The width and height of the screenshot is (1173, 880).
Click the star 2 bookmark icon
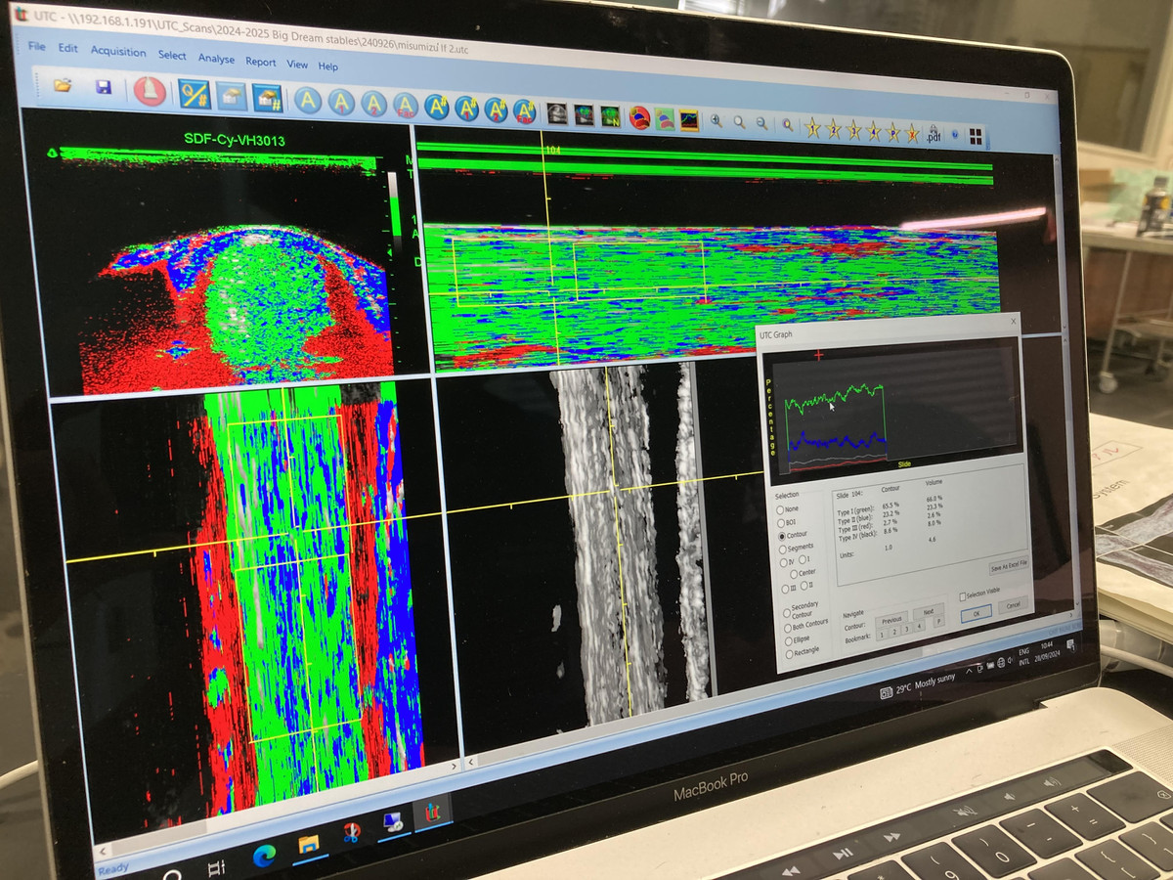(x=833, y=128)
